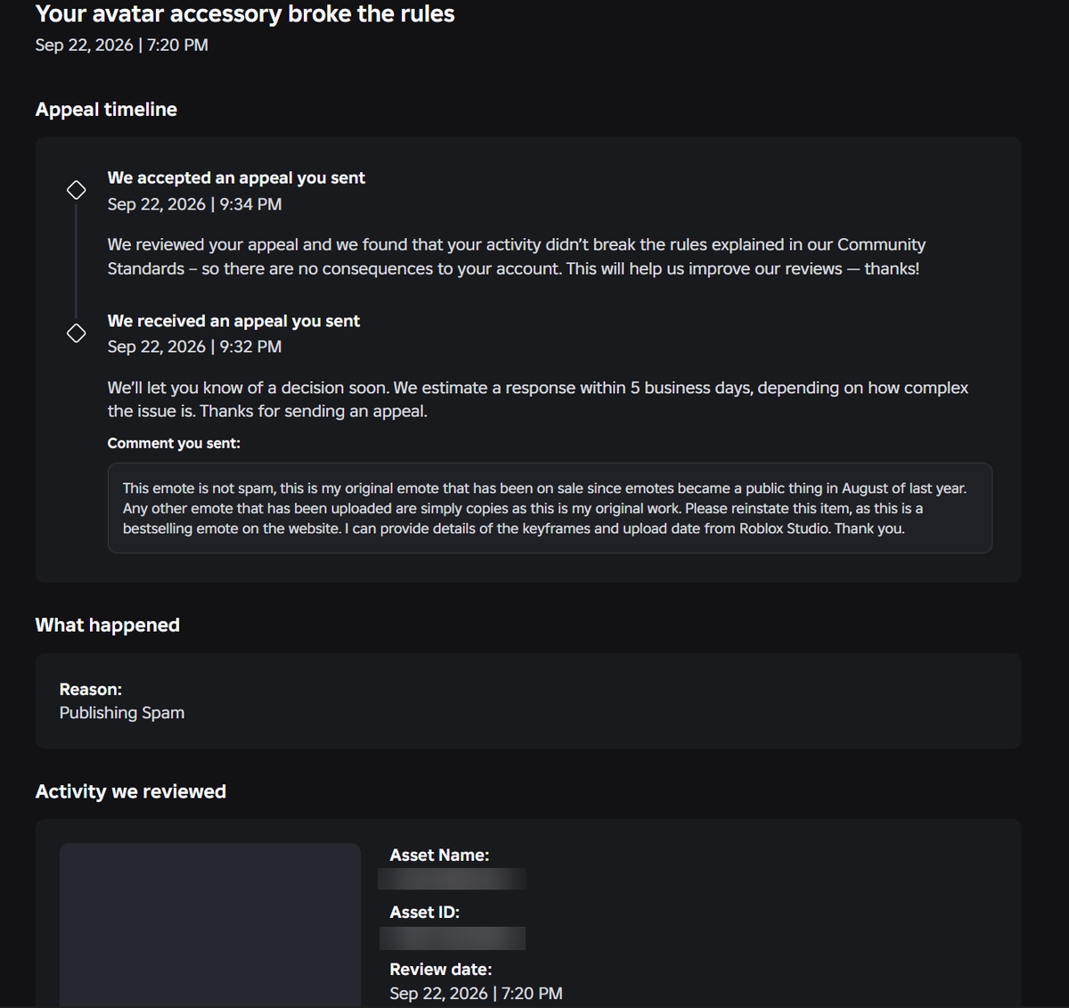The width and height of the screenshot is (1069, 1008).
Task: Click the 'What happened' section heading
Action: click(108, 625)
